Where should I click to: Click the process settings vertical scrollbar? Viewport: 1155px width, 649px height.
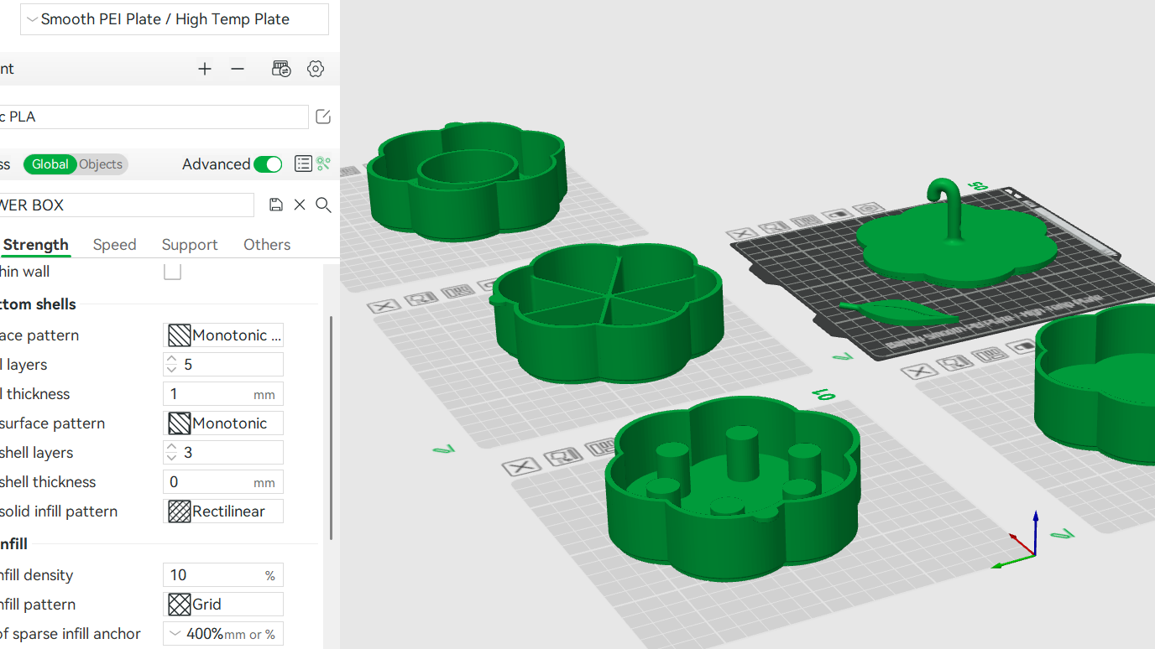(332, 428)
